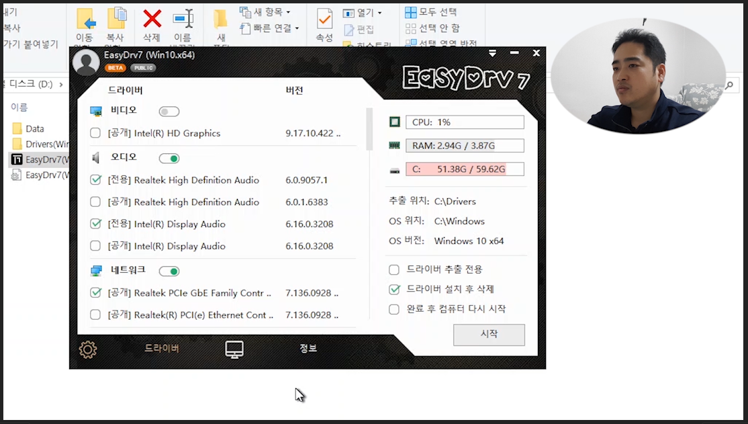Screen dimensions: 748x424
Task: Open EasyDrv7 settings gear icon
Action: coord(88,349)
